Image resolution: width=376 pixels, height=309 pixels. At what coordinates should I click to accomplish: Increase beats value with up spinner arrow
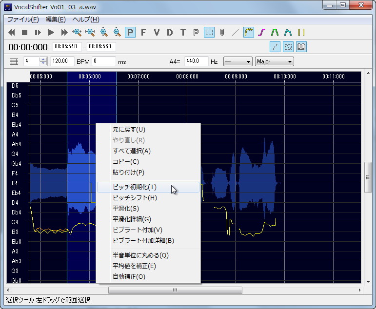(43, 59)
